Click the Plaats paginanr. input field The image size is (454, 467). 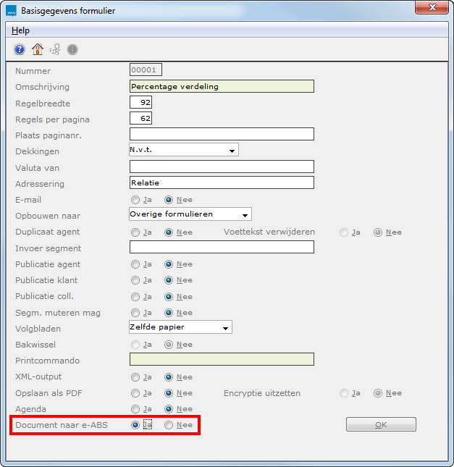222,134
